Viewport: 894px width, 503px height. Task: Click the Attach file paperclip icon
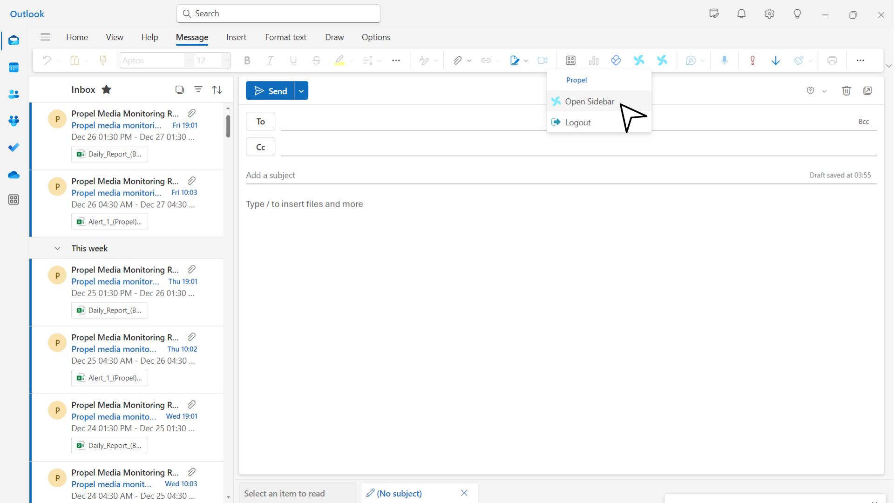click(x=458, y=61)
